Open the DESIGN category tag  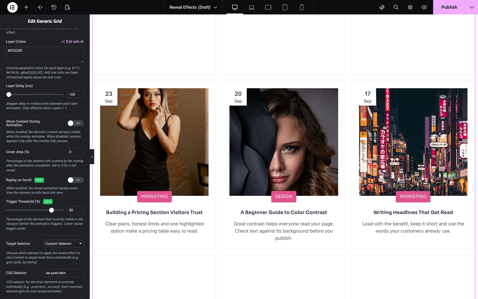[x=284, y=196]
